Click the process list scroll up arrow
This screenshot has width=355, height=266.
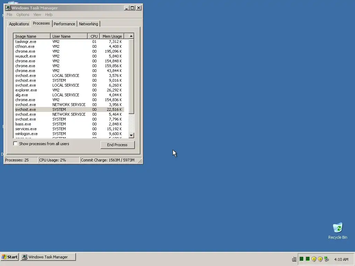click(131, 36)
